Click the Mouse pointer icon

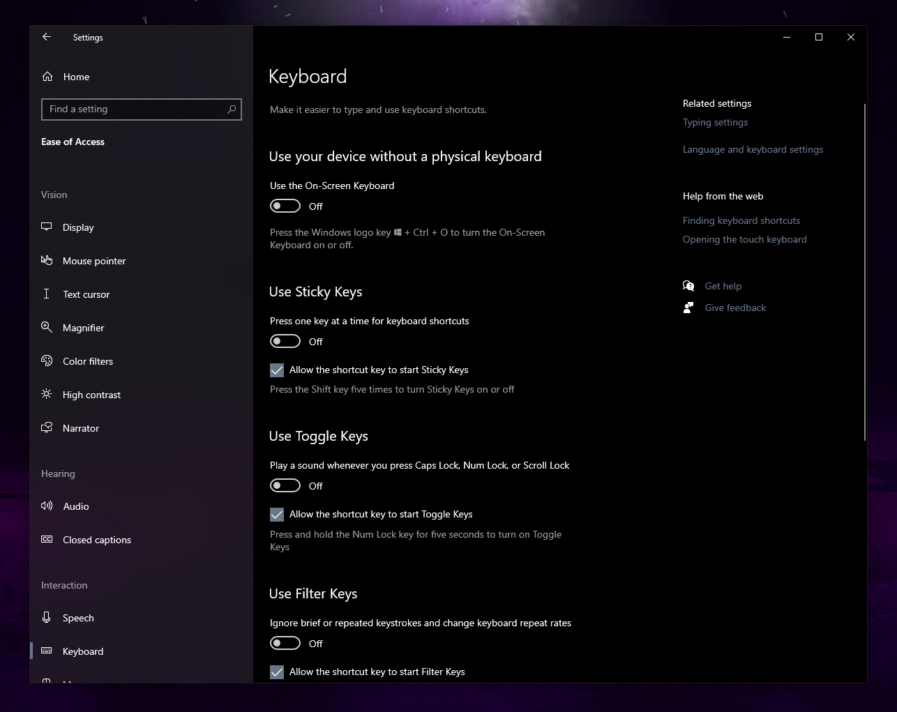click(47, 260)
